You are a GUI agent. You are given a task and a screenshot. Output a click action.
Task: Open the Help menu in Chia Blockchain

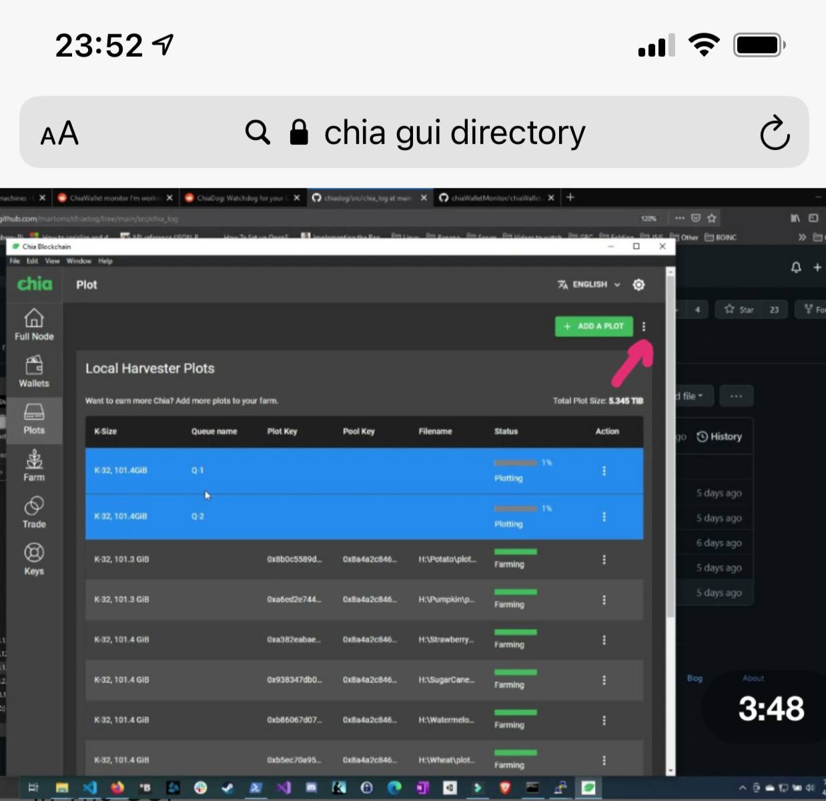(105, 261)
